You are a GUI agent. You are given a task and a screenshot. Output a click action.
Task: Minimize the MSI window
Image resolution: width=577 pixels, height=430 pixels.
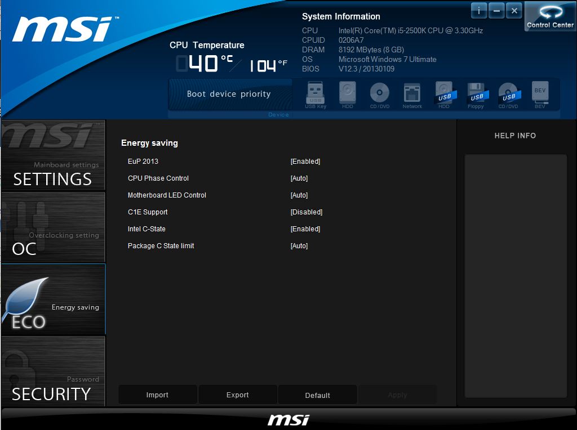click(x=496, y=11)
